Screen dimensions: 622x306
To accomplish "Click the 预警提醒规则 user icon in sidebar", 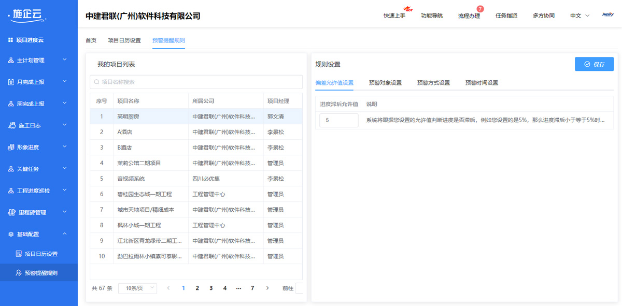I will click(19, 273).
